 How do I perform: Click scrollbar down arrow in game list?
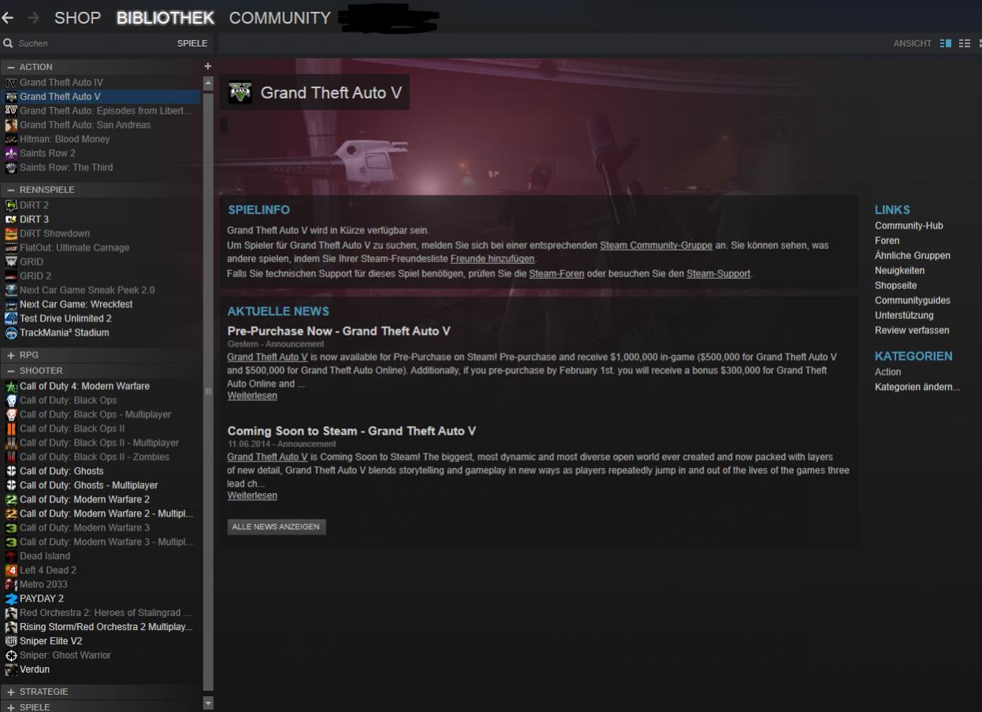208,703
